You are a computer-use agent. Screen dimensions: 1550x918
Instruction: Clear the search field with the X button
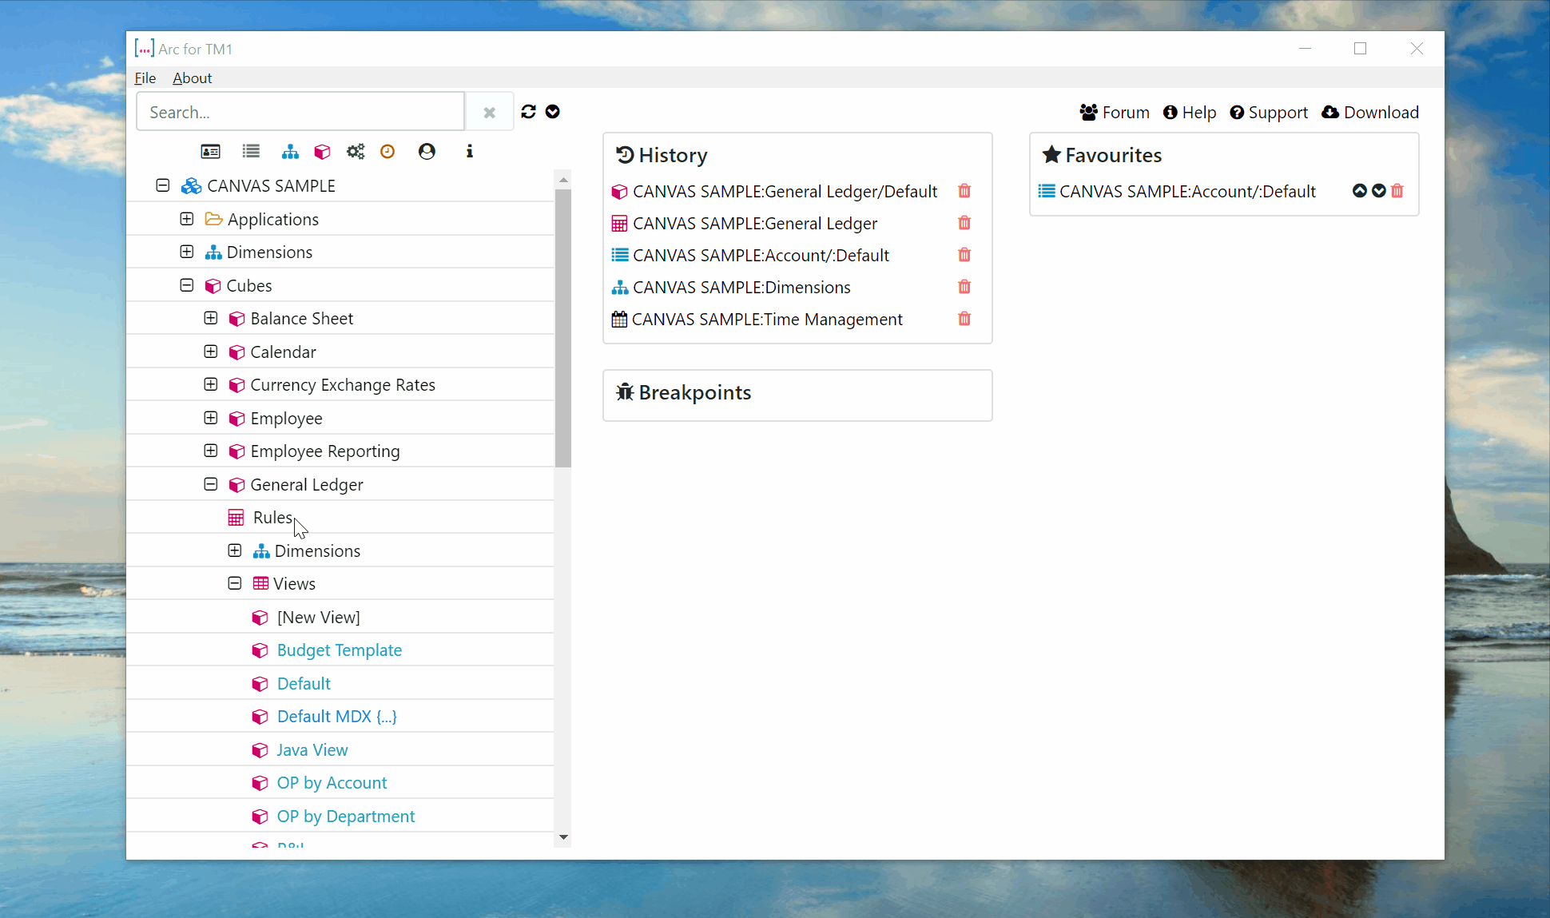click(x=490, y=113)
